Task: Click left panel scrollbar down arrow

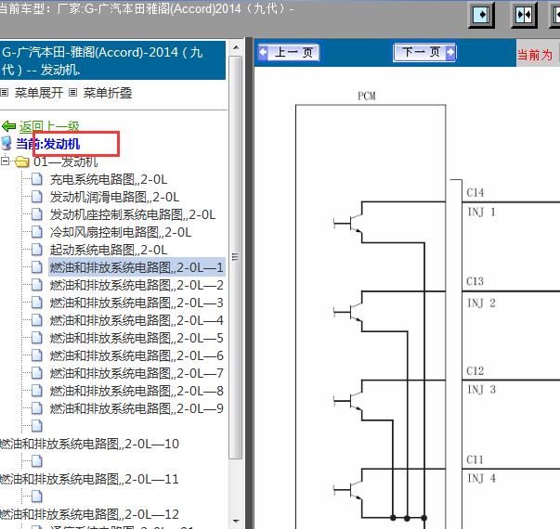Action: tap(236, 522)
